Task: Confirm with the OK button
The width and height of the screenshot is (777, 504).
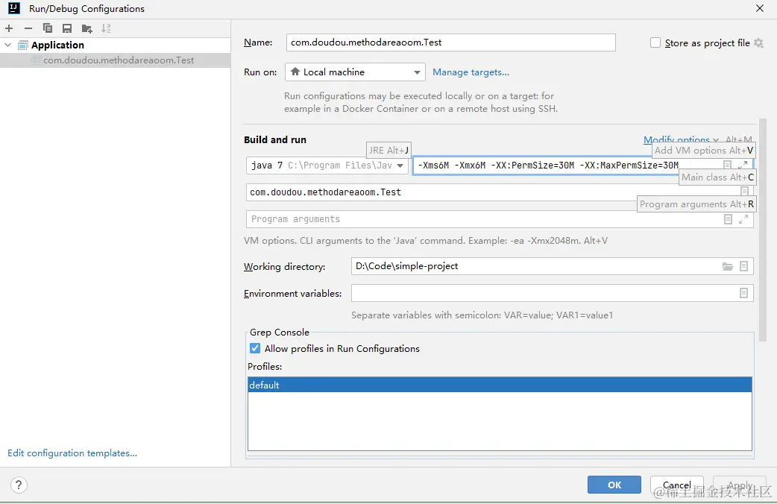Action: point(614,485)
